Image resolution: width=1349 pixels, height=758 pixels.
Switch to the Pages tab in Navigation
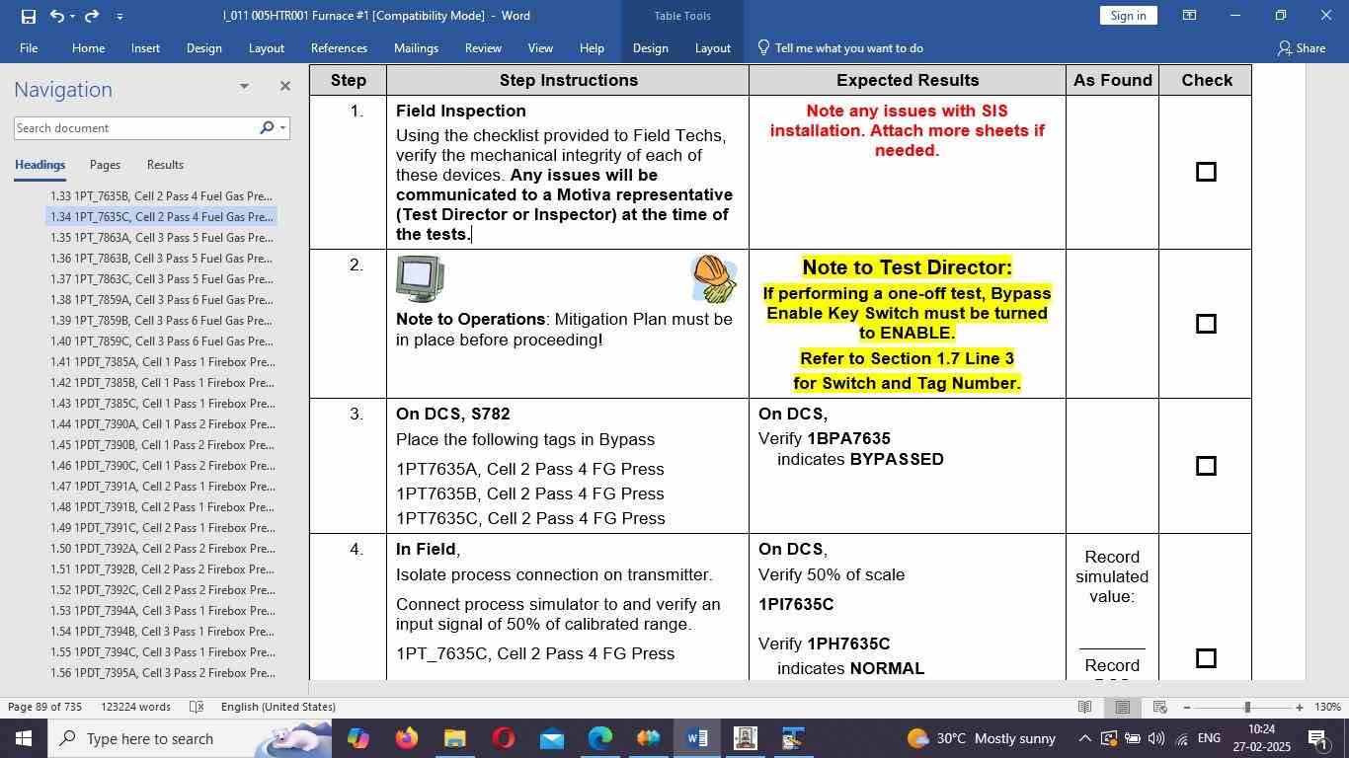click(105, 165)
